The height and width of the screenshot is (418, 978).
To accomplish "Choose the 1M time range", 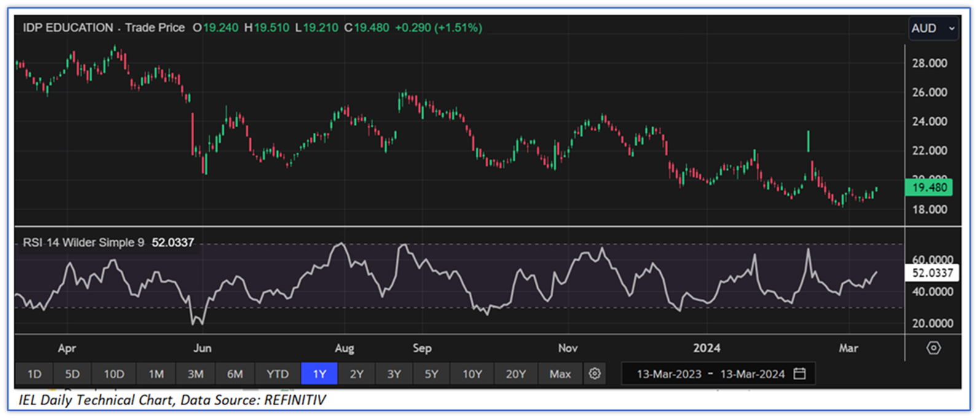I will [x=156, y=374].
